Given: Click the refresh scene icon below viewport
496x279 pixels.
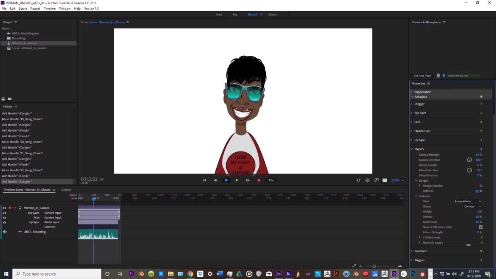Looking at the screenshot, I should [x=358, y=180].
